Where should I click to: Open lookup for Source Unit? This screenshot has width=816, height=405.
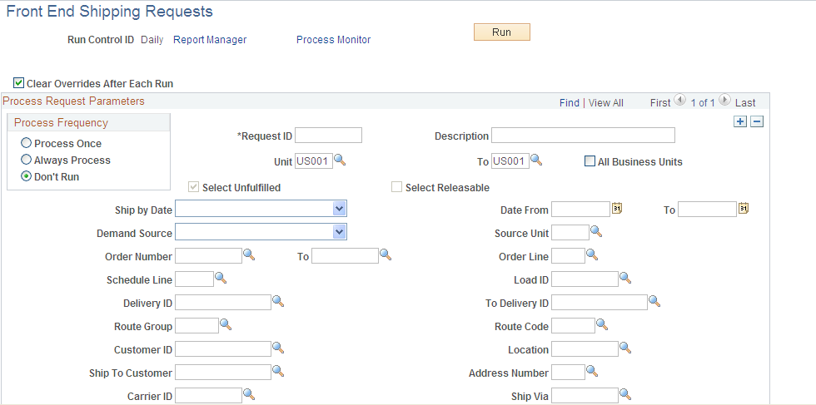pos(596,231)
